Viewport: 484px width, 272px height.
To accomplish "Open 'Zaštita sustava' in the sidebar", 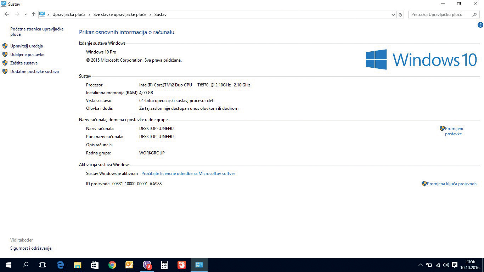I will coord(24,63).
